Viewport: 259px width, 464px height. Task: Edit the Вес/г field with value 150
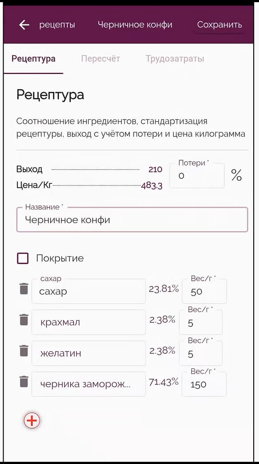pyautogui.click(x=204, y=384)
